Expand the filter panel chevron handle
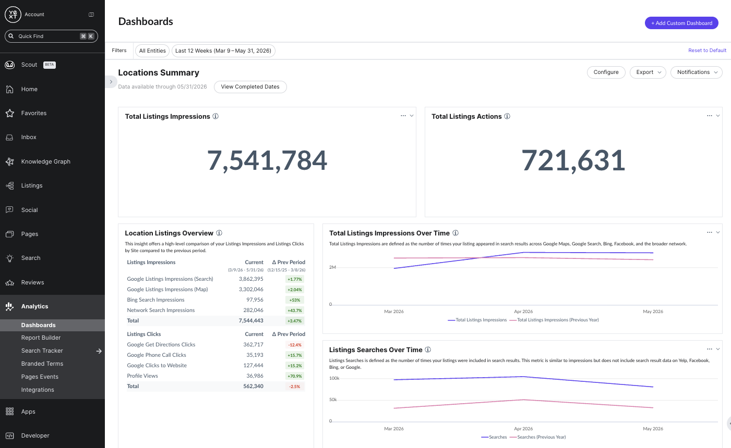The height and width of the screenshot is (448, 731). [x=111, y=82]
